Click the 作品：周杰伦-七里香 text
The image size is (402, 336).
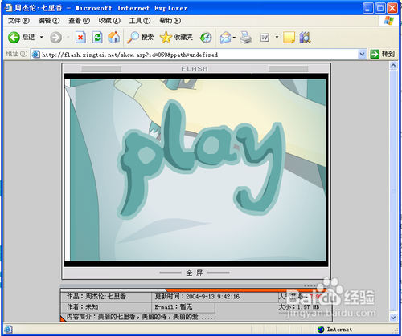click(96, 297)
